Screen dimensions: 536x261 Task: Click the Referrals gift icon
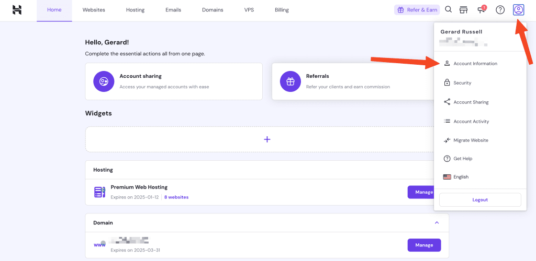[x=290, y=81]
